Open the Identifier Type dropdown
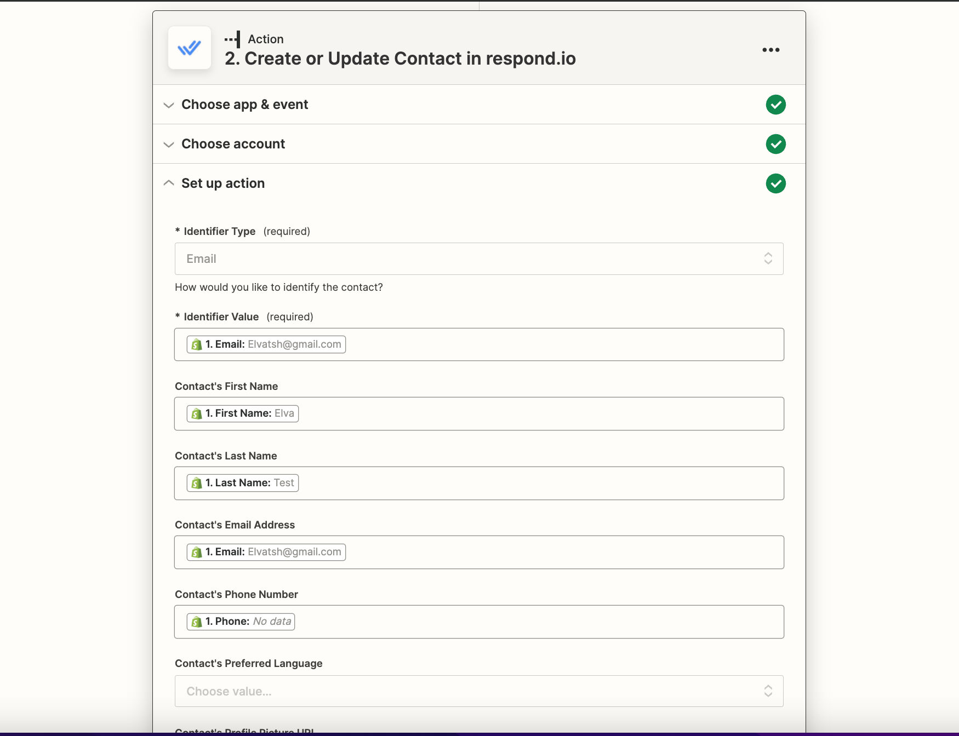This screenshot has height=736, width=959. coord(479,258)
